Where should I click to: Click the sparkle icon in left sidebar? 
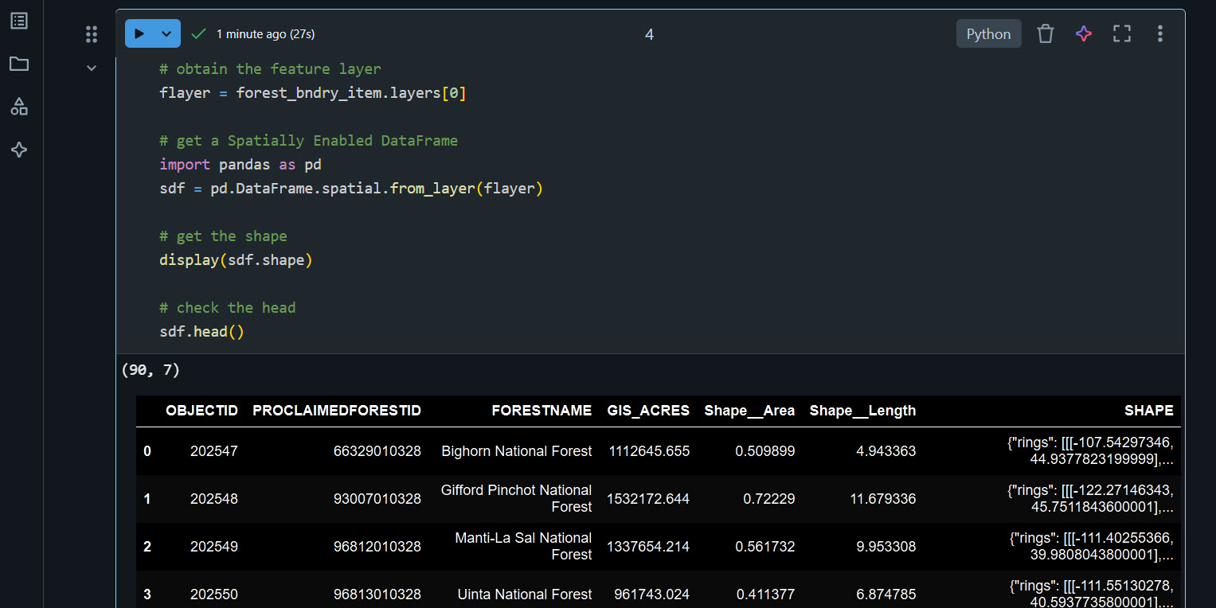point(19,150)
